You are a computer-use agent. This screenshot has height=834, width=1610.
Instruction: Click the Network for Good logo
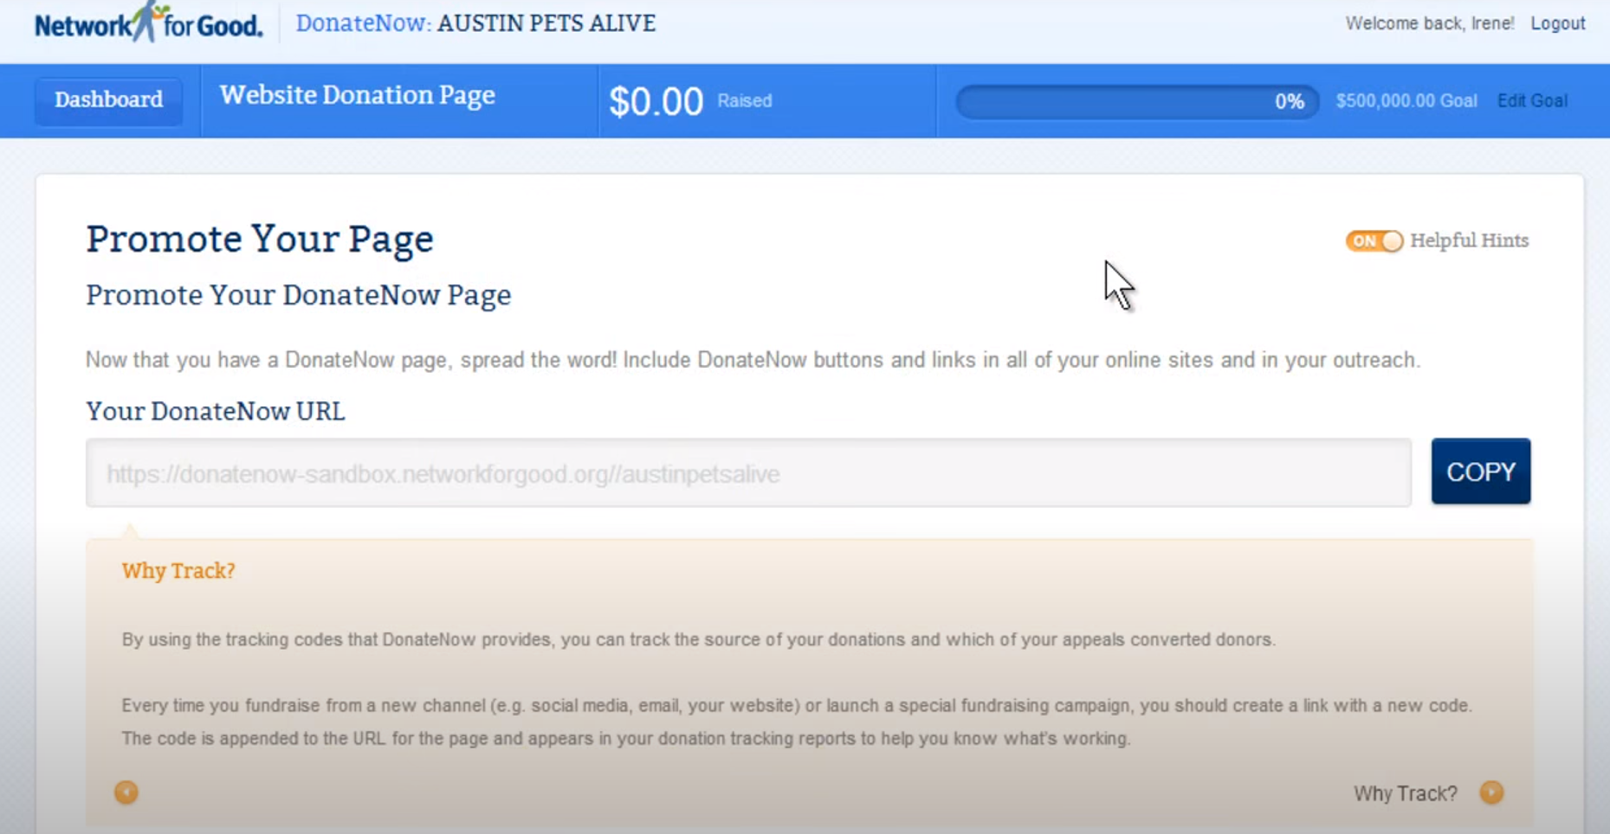(148, 23)
